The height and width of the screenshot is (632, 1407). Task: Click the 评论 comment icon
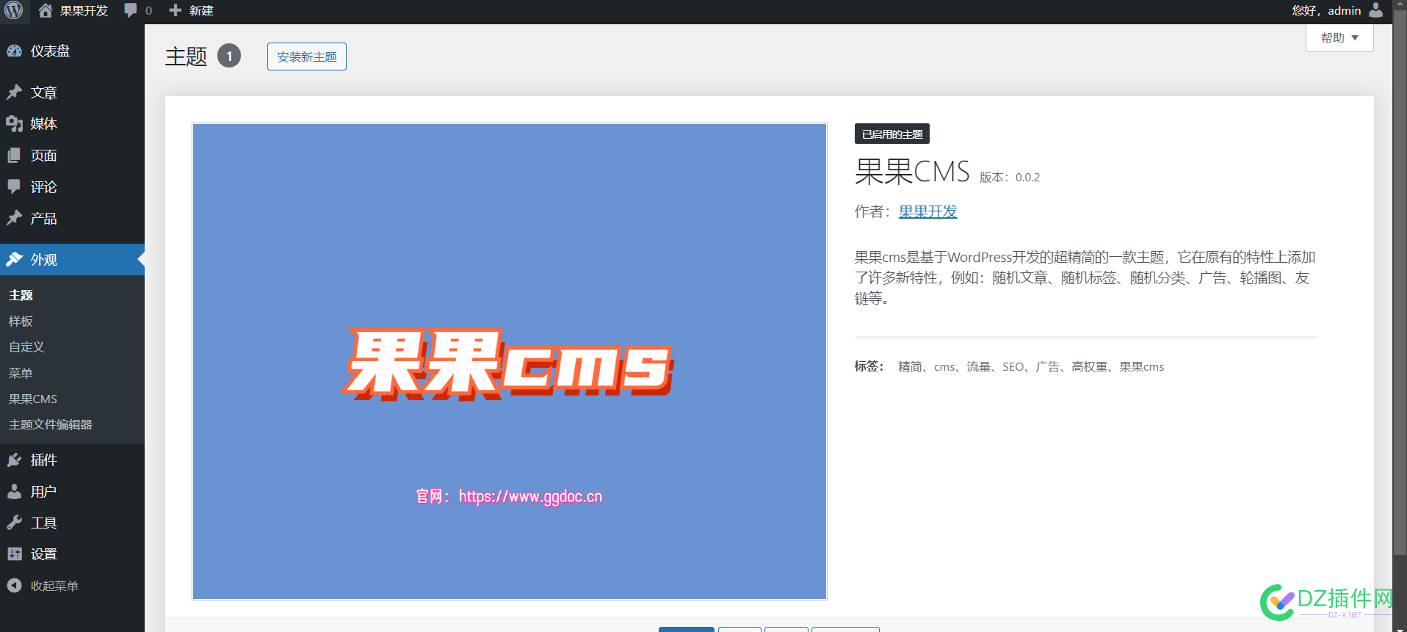(14, 186)
